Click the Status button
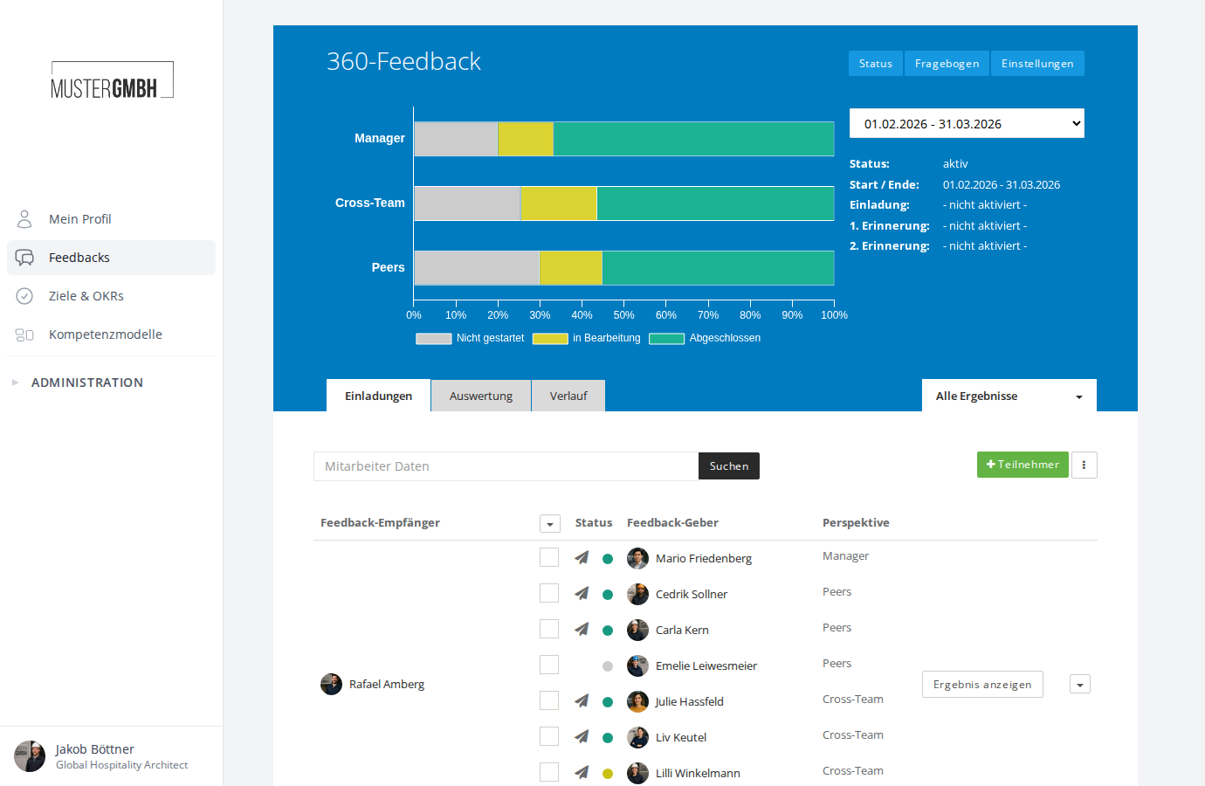The width and height of the screenshot is (1205, 786). (876, 63)
